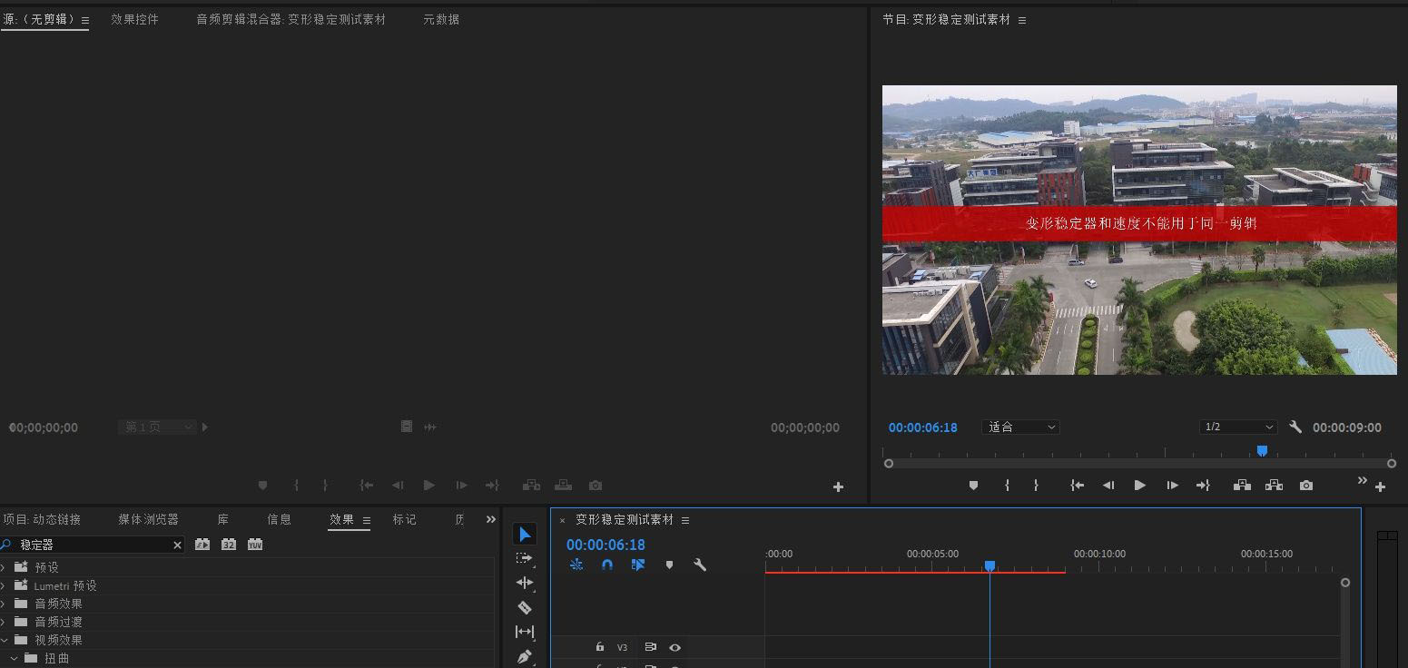
Task: Toggle Linked Selection in timeline
Action: pos(638,565)
